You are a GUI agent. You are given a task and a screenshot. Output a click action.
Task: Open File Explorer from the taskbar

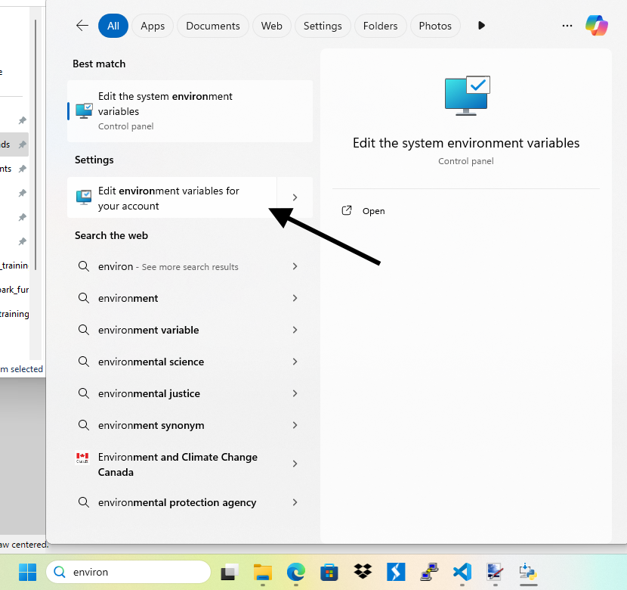tap(262, 572)
